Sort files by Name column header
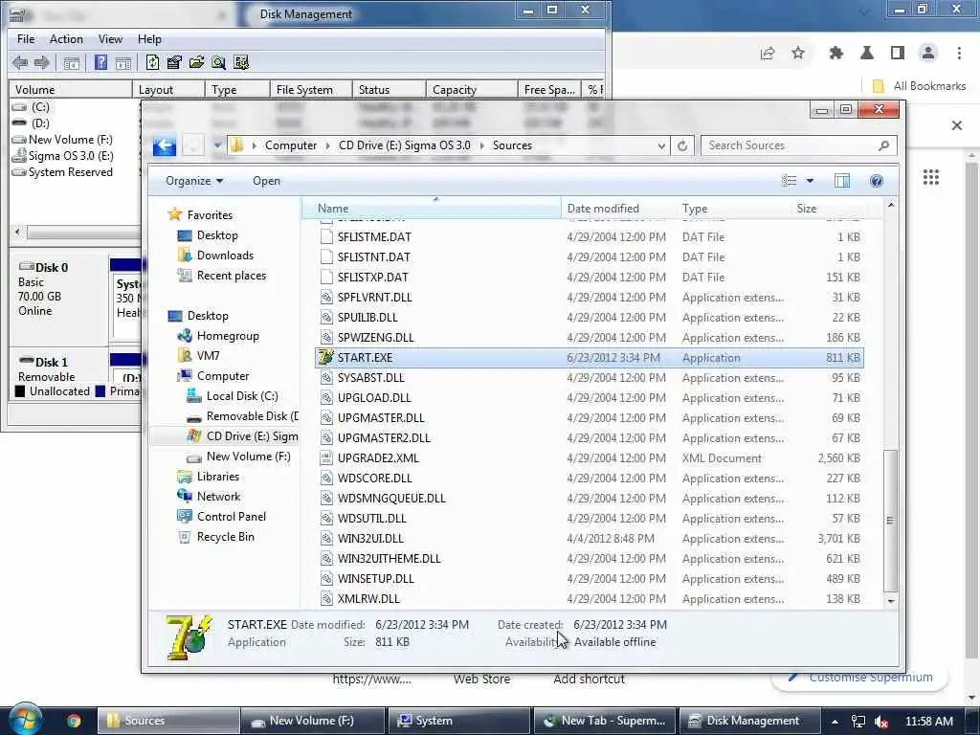This screenshot has width=980, height=735. 432,209
